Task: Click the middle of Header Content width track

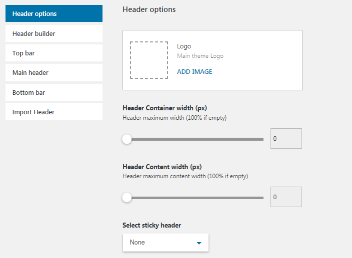Action: click(195, 198)
